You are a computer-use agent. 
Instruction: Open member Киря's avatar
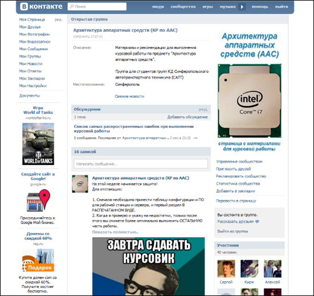click(249, 269)
